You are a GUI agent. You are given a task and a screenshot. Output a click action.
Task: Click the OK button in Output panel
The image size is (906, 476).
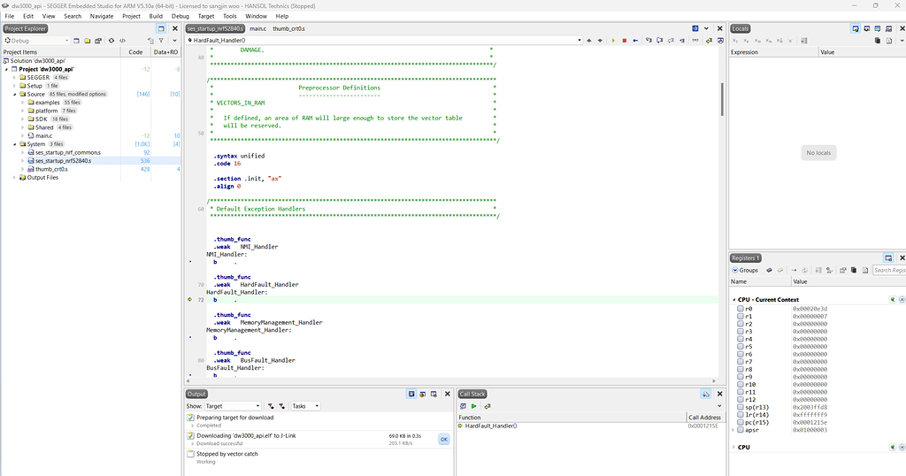tap(444, 439)
